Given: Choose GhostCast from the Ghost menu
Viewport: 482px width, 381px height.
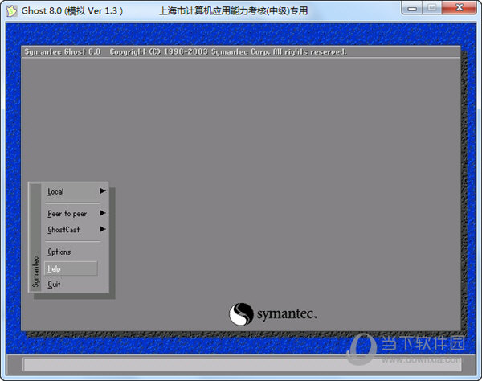Looking at the screenshot, I should coord(63,230).
